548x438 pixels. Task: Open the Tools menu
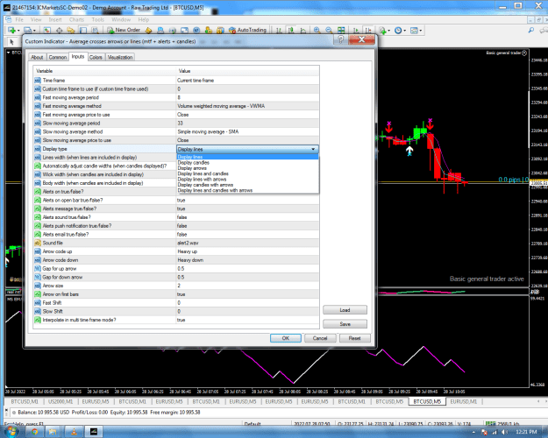[98, 19]
